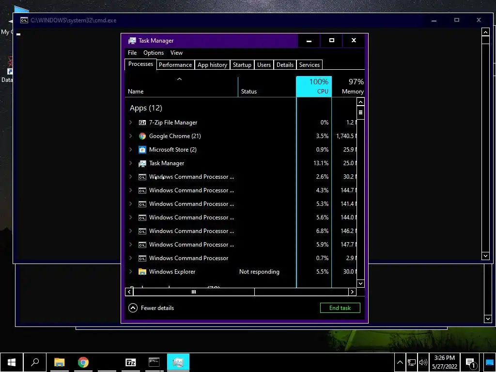Click the process list vertical scrollbar thumb

coord(360,112)
